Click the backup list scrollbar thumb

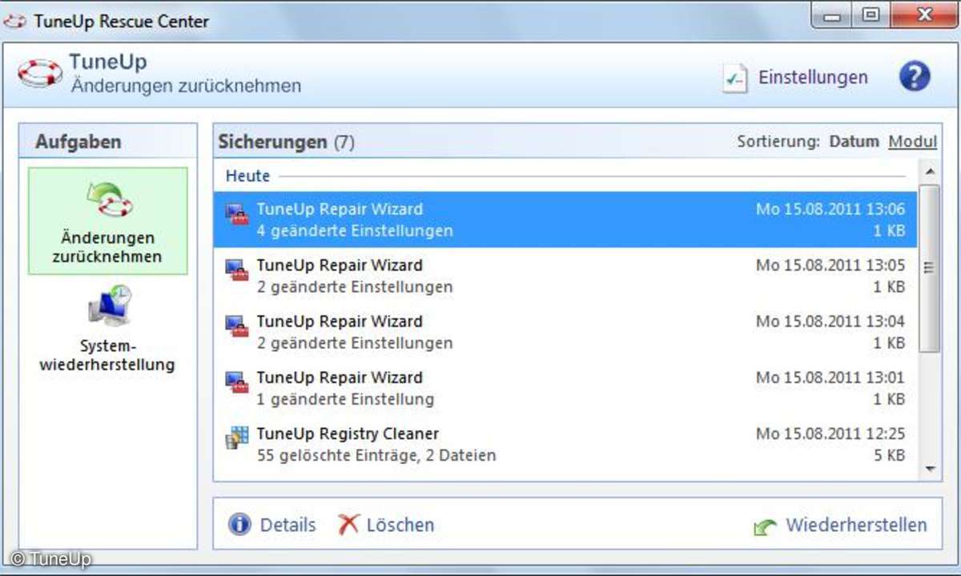pyautogui.click(x=930, y=268)
